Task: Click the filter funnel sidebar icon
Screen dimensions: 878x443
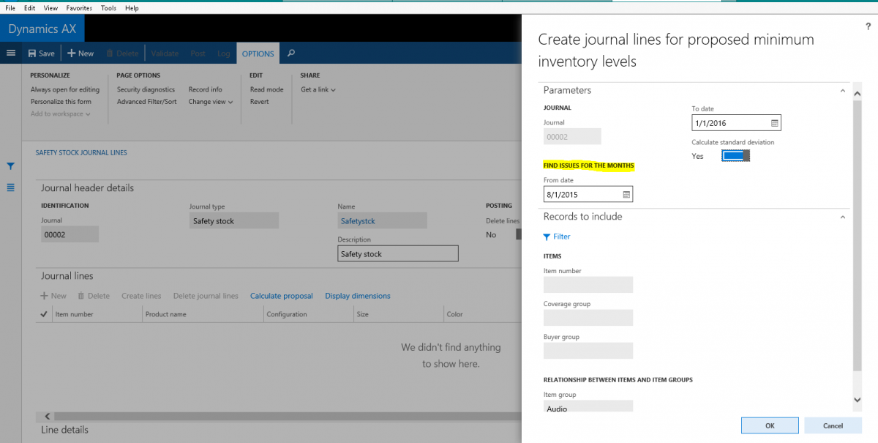Action: tap(11, 166)
